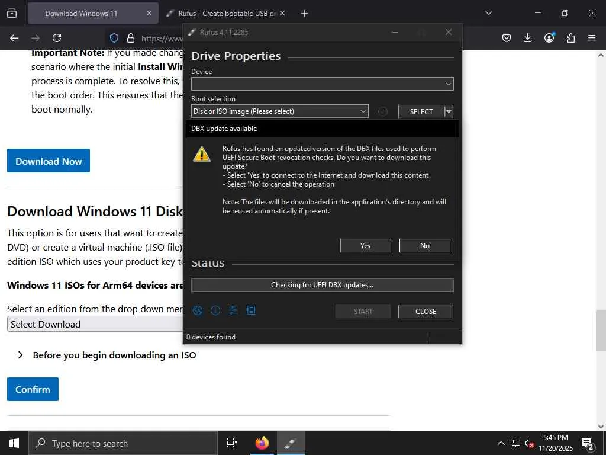
Task: Click the Checking for UEFI DBX updates progress bar
Action: pos(323,285)
